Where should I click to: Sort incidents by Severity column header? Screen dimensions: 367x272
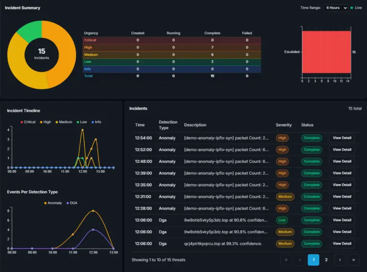point(283,125)
